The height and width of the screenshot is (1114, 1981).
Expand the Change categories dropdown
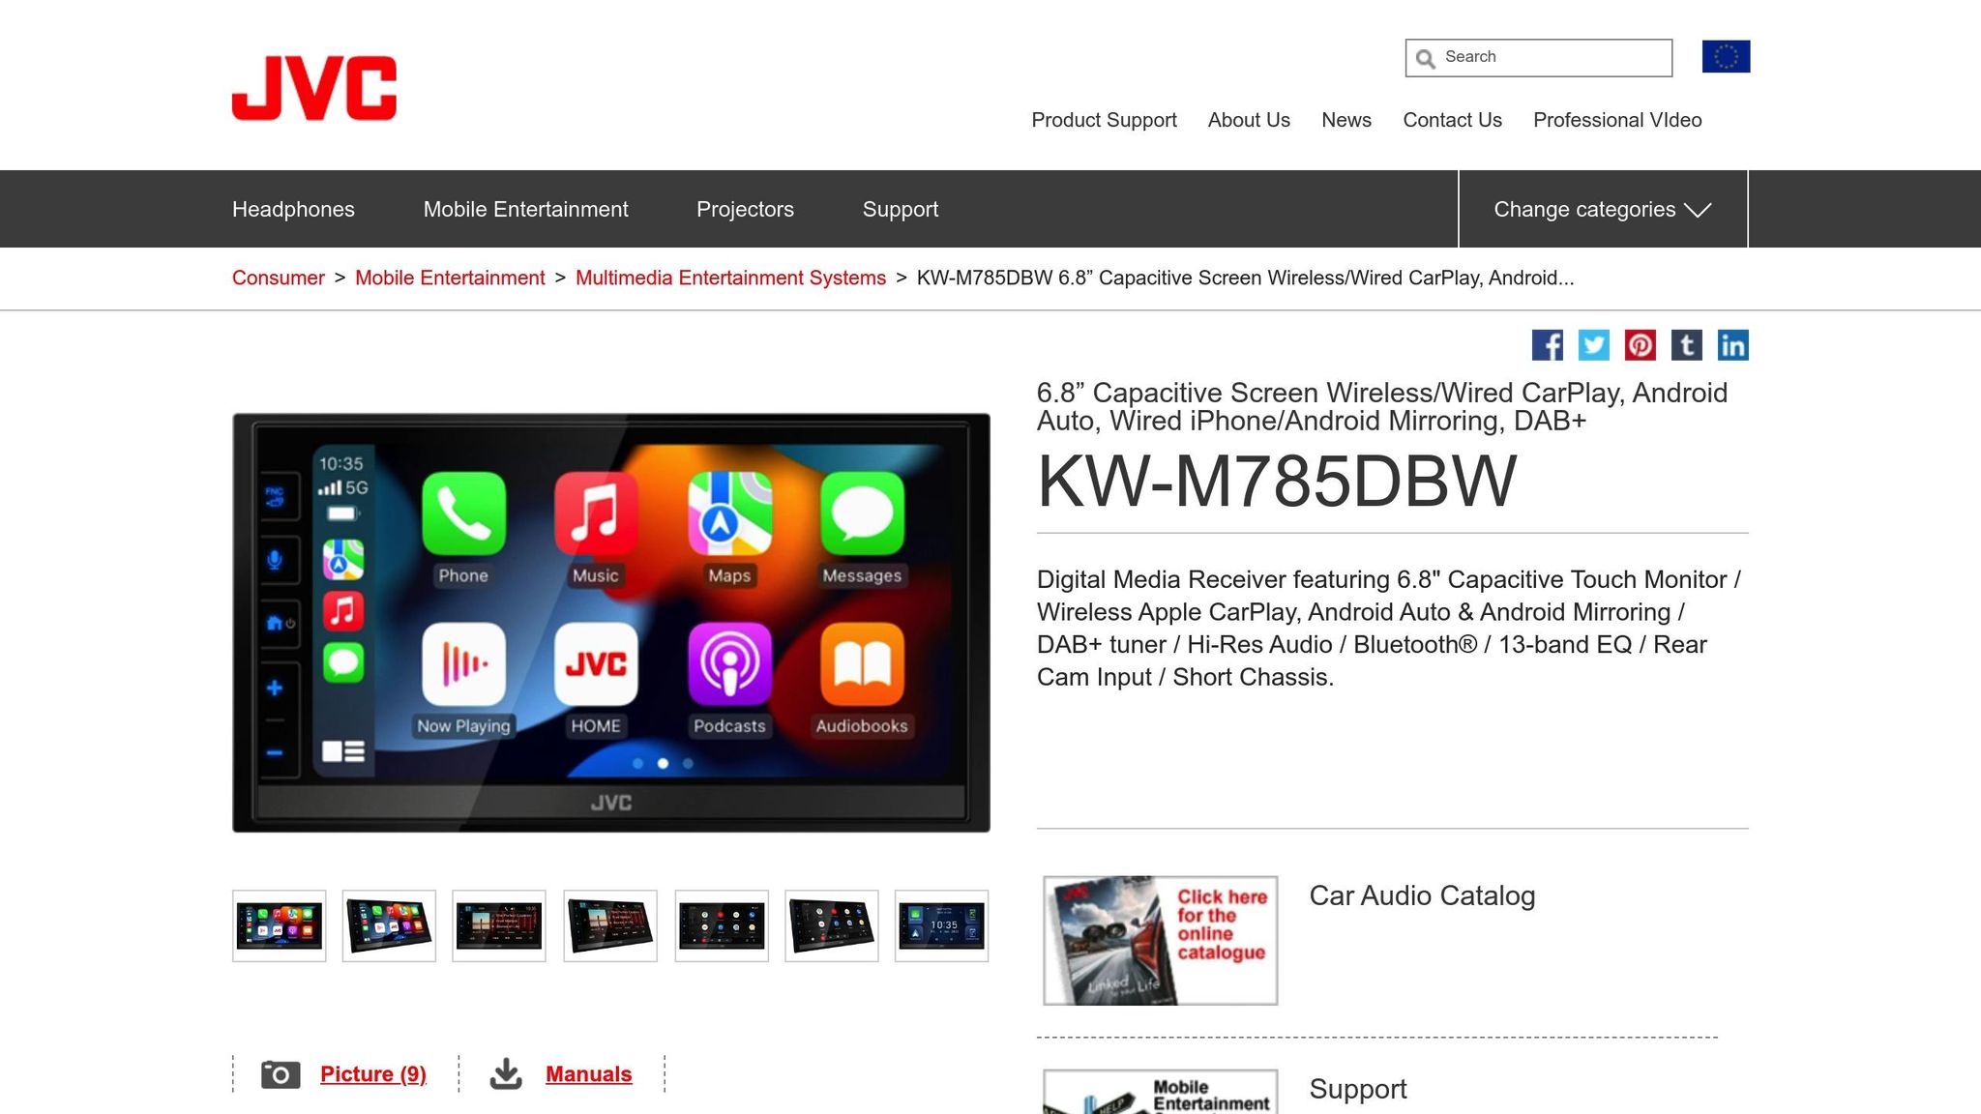(x=1602, y=210)
